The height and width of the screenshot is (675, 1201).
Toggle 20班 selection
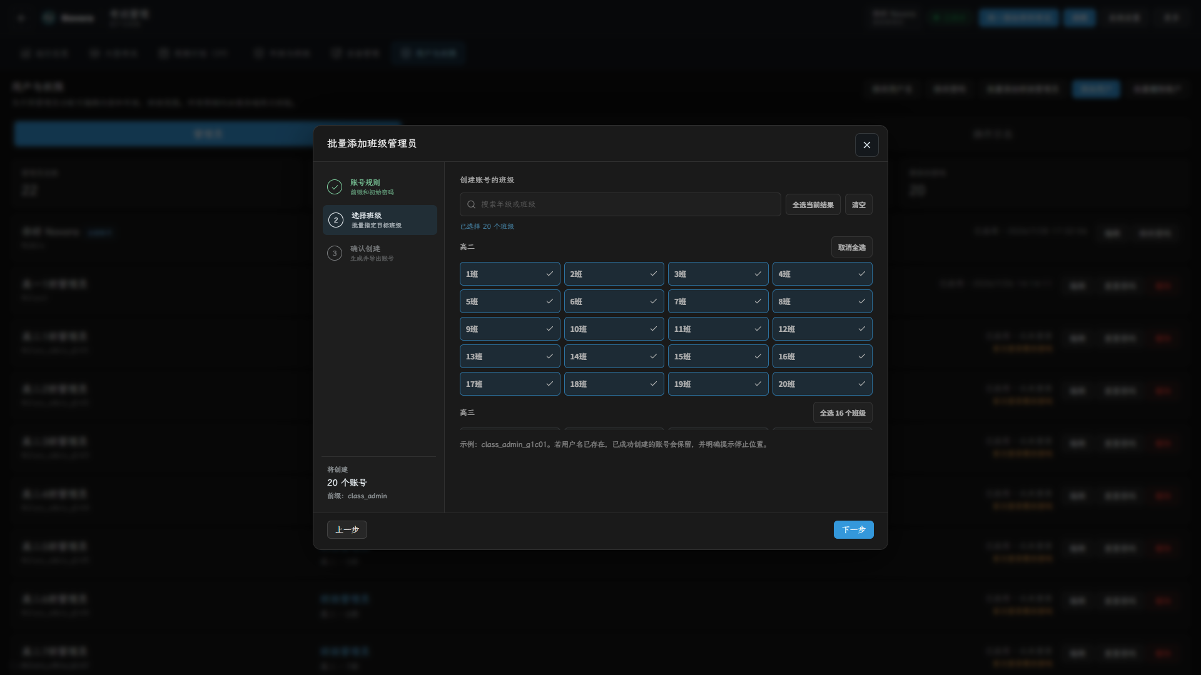(822, 384)
